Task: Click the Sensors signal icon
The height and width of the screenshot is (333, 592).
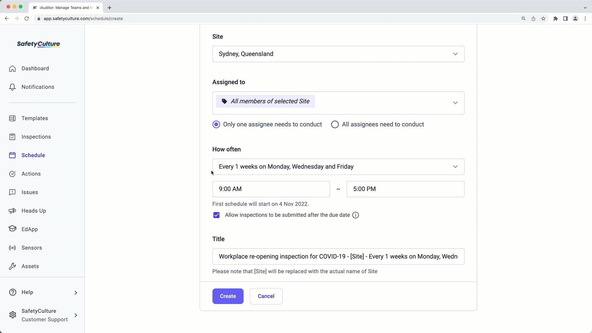Action: 12,248
